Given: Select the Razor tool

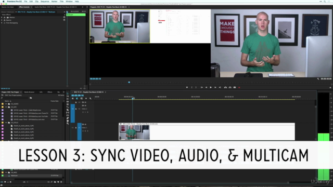Looking at the screenshot, I should (x=68, y=110).
